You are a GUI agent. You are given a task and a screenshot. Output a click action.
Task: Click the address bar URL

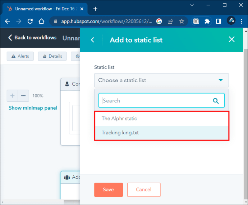click(x=107, y=21)
